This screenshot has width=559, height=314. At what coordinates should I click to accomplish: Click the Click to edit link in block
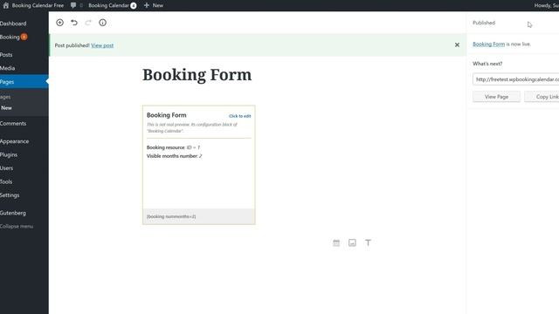click(x=240, y=116)
